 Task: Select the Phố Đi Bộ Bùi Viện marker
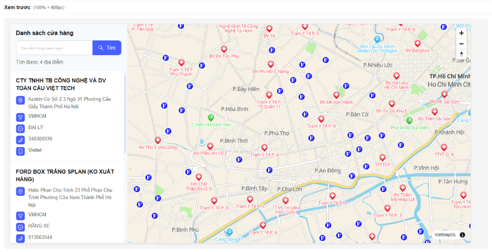coord(409,120)
